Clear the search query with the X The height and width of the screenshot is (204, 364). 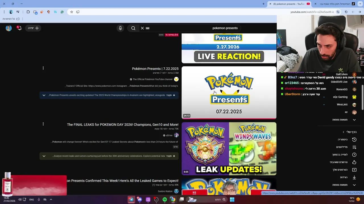coord(142,28)
